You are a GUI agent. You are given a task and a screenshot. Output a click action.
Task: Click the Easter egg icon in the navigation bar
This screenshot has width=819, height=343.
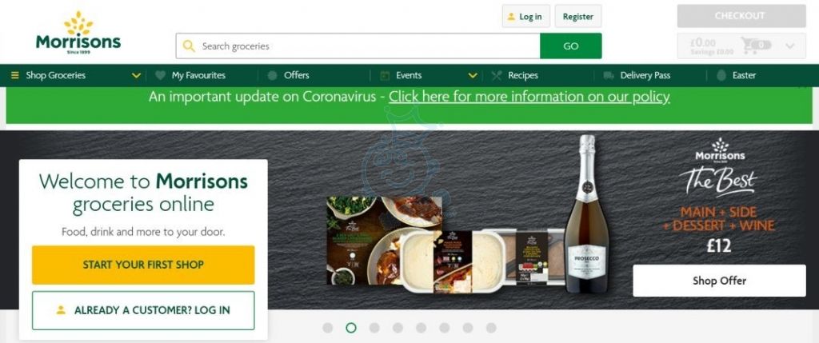click(721, 75)
